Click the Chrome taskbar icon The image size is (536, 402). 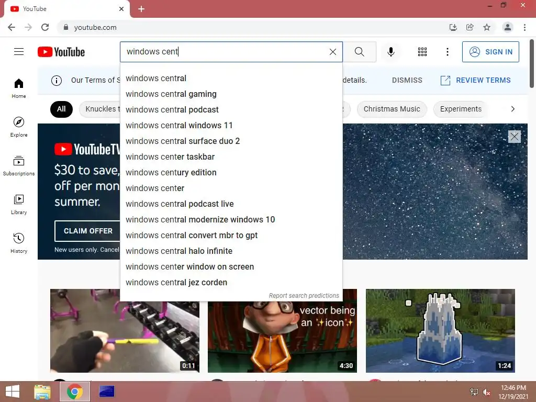tap(75, 392)
